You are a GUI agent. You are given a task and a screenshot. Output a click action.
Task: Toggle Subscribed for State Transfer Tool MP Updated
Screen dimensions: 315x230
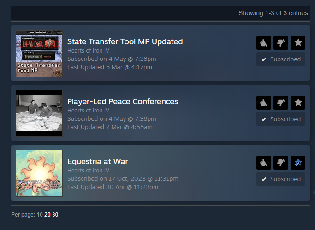point(281,59)
